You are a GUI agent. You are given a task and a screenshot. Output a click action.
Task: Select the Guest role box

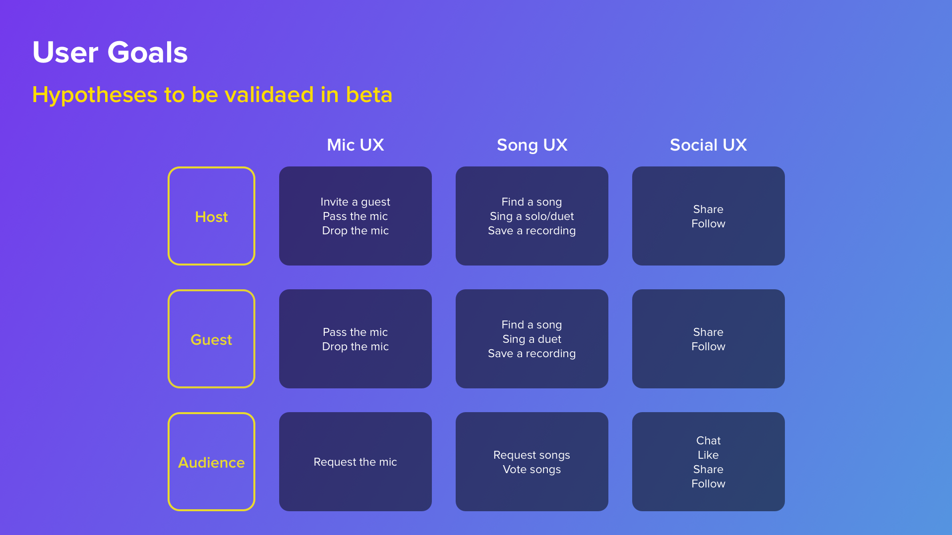point(212,339)
